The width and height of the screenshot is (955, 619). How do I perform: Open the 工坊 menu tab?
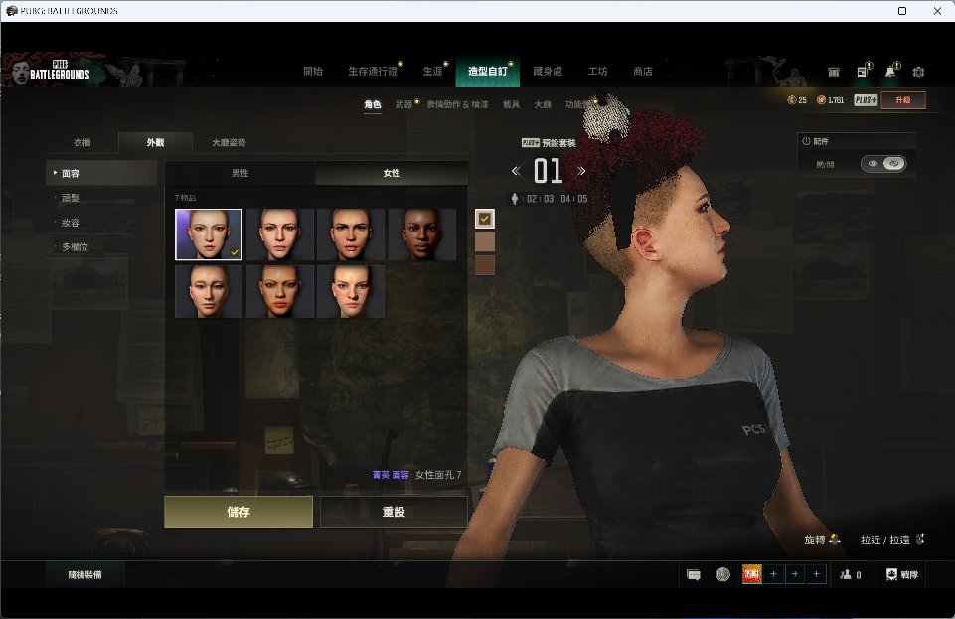click(597, 72)
